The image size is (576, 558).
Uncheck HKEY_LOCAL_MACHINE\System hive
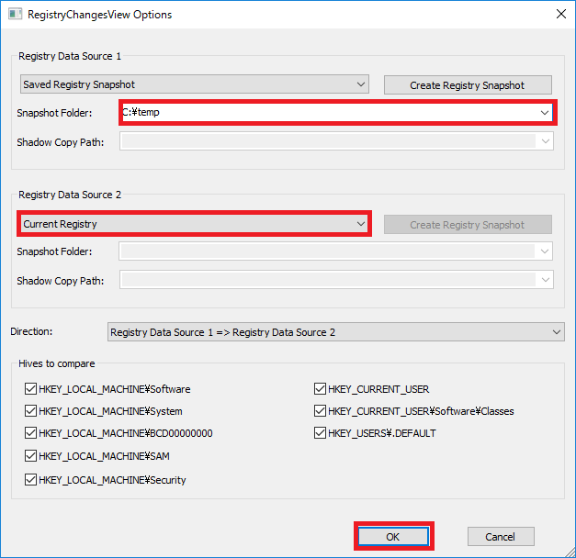click(30, 411)
